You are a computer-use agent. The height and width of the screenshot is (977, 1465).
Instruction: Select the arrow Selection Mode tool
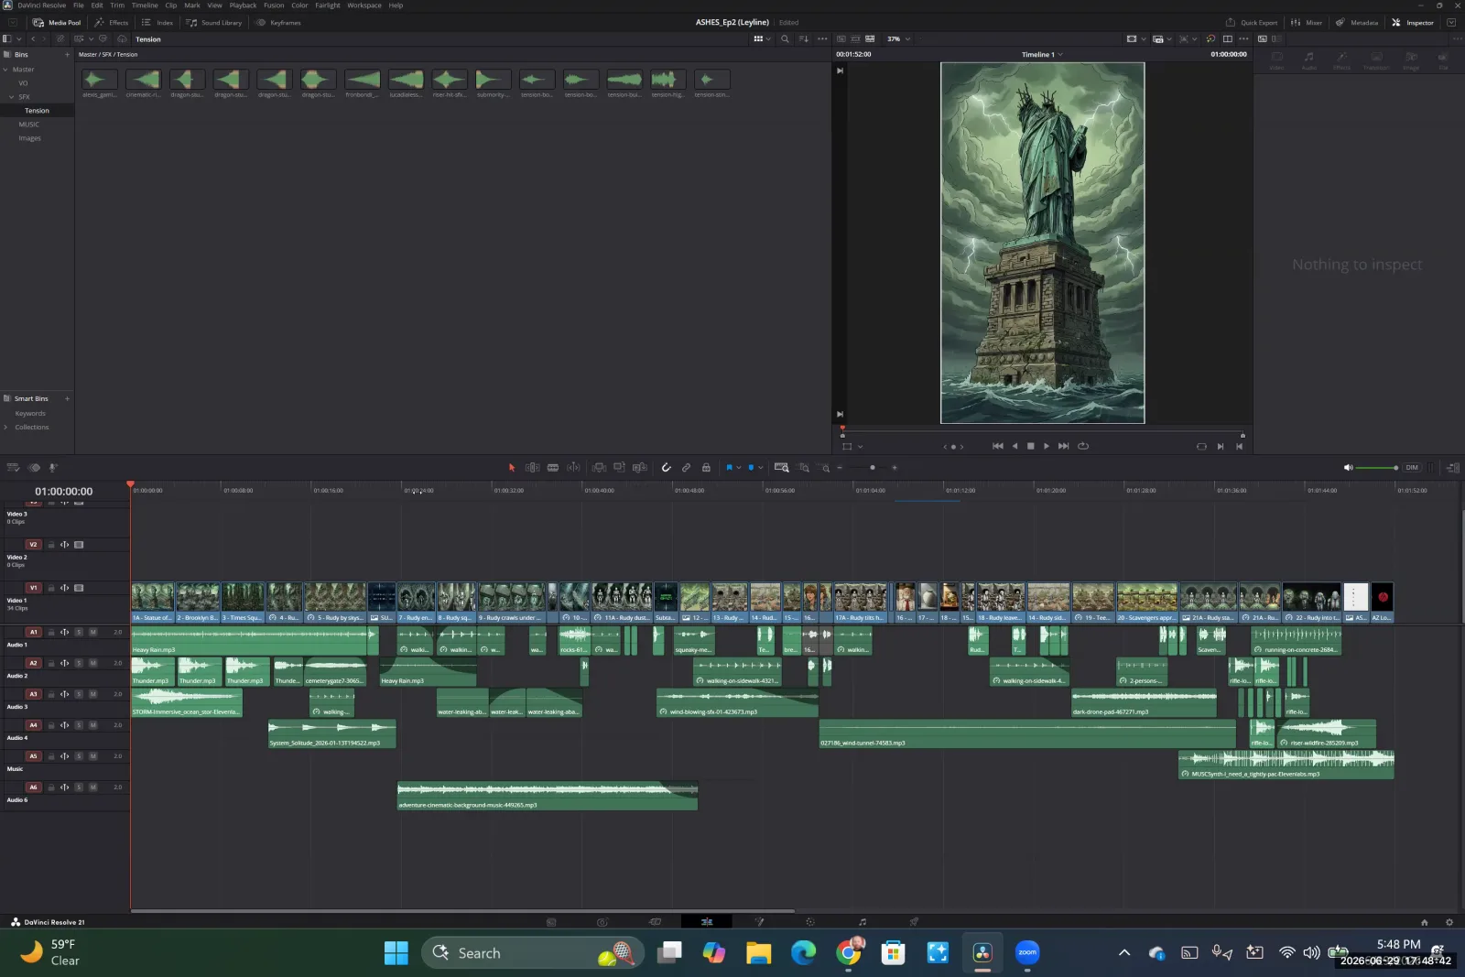tap(512, 468)
